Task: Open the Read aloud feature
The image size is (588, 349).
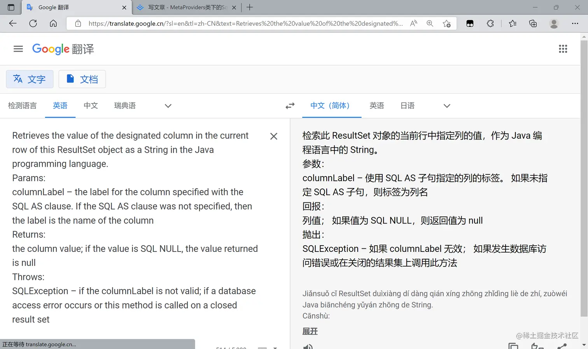Action: click(414, 23)
